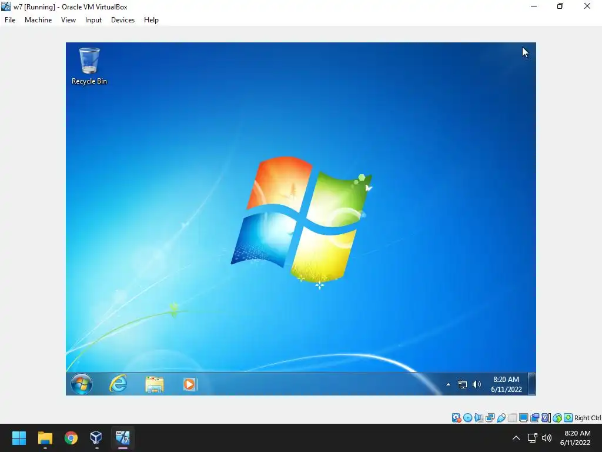
Task: Open the guest network status tray icon
Action: (x=463, y=384)
